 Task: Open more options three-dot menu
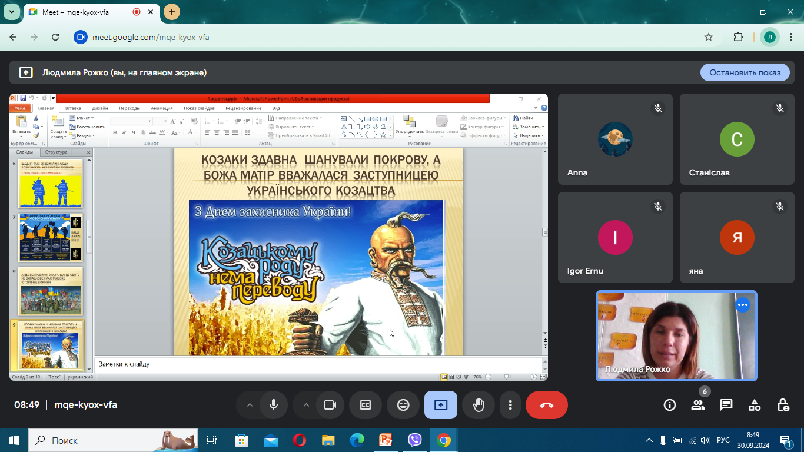click(x=510, y=405)
